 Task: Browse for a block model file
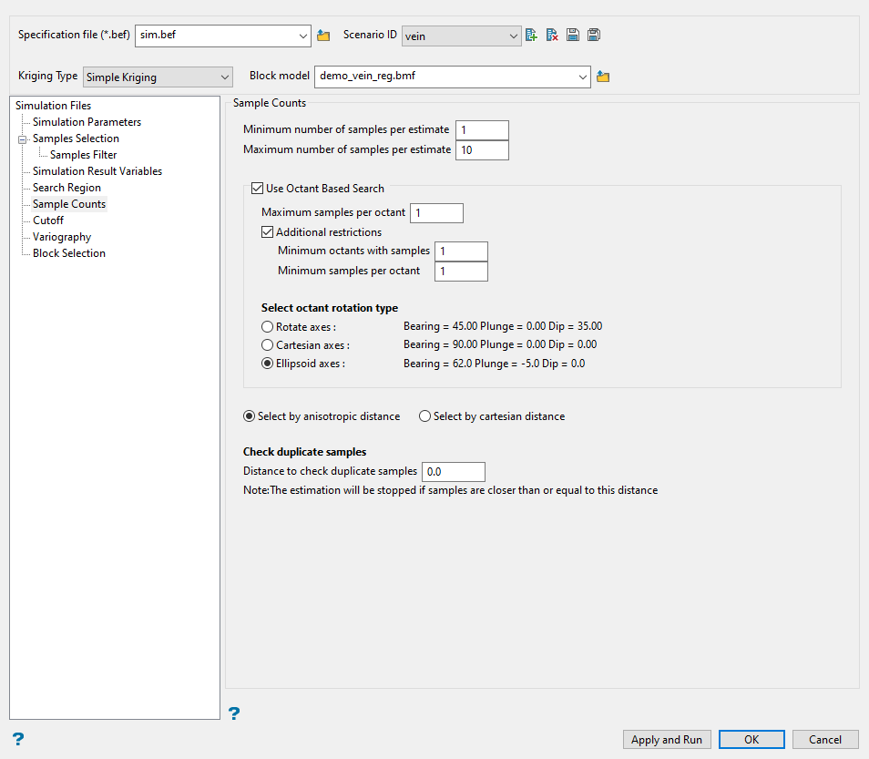(x=603, y=77)
